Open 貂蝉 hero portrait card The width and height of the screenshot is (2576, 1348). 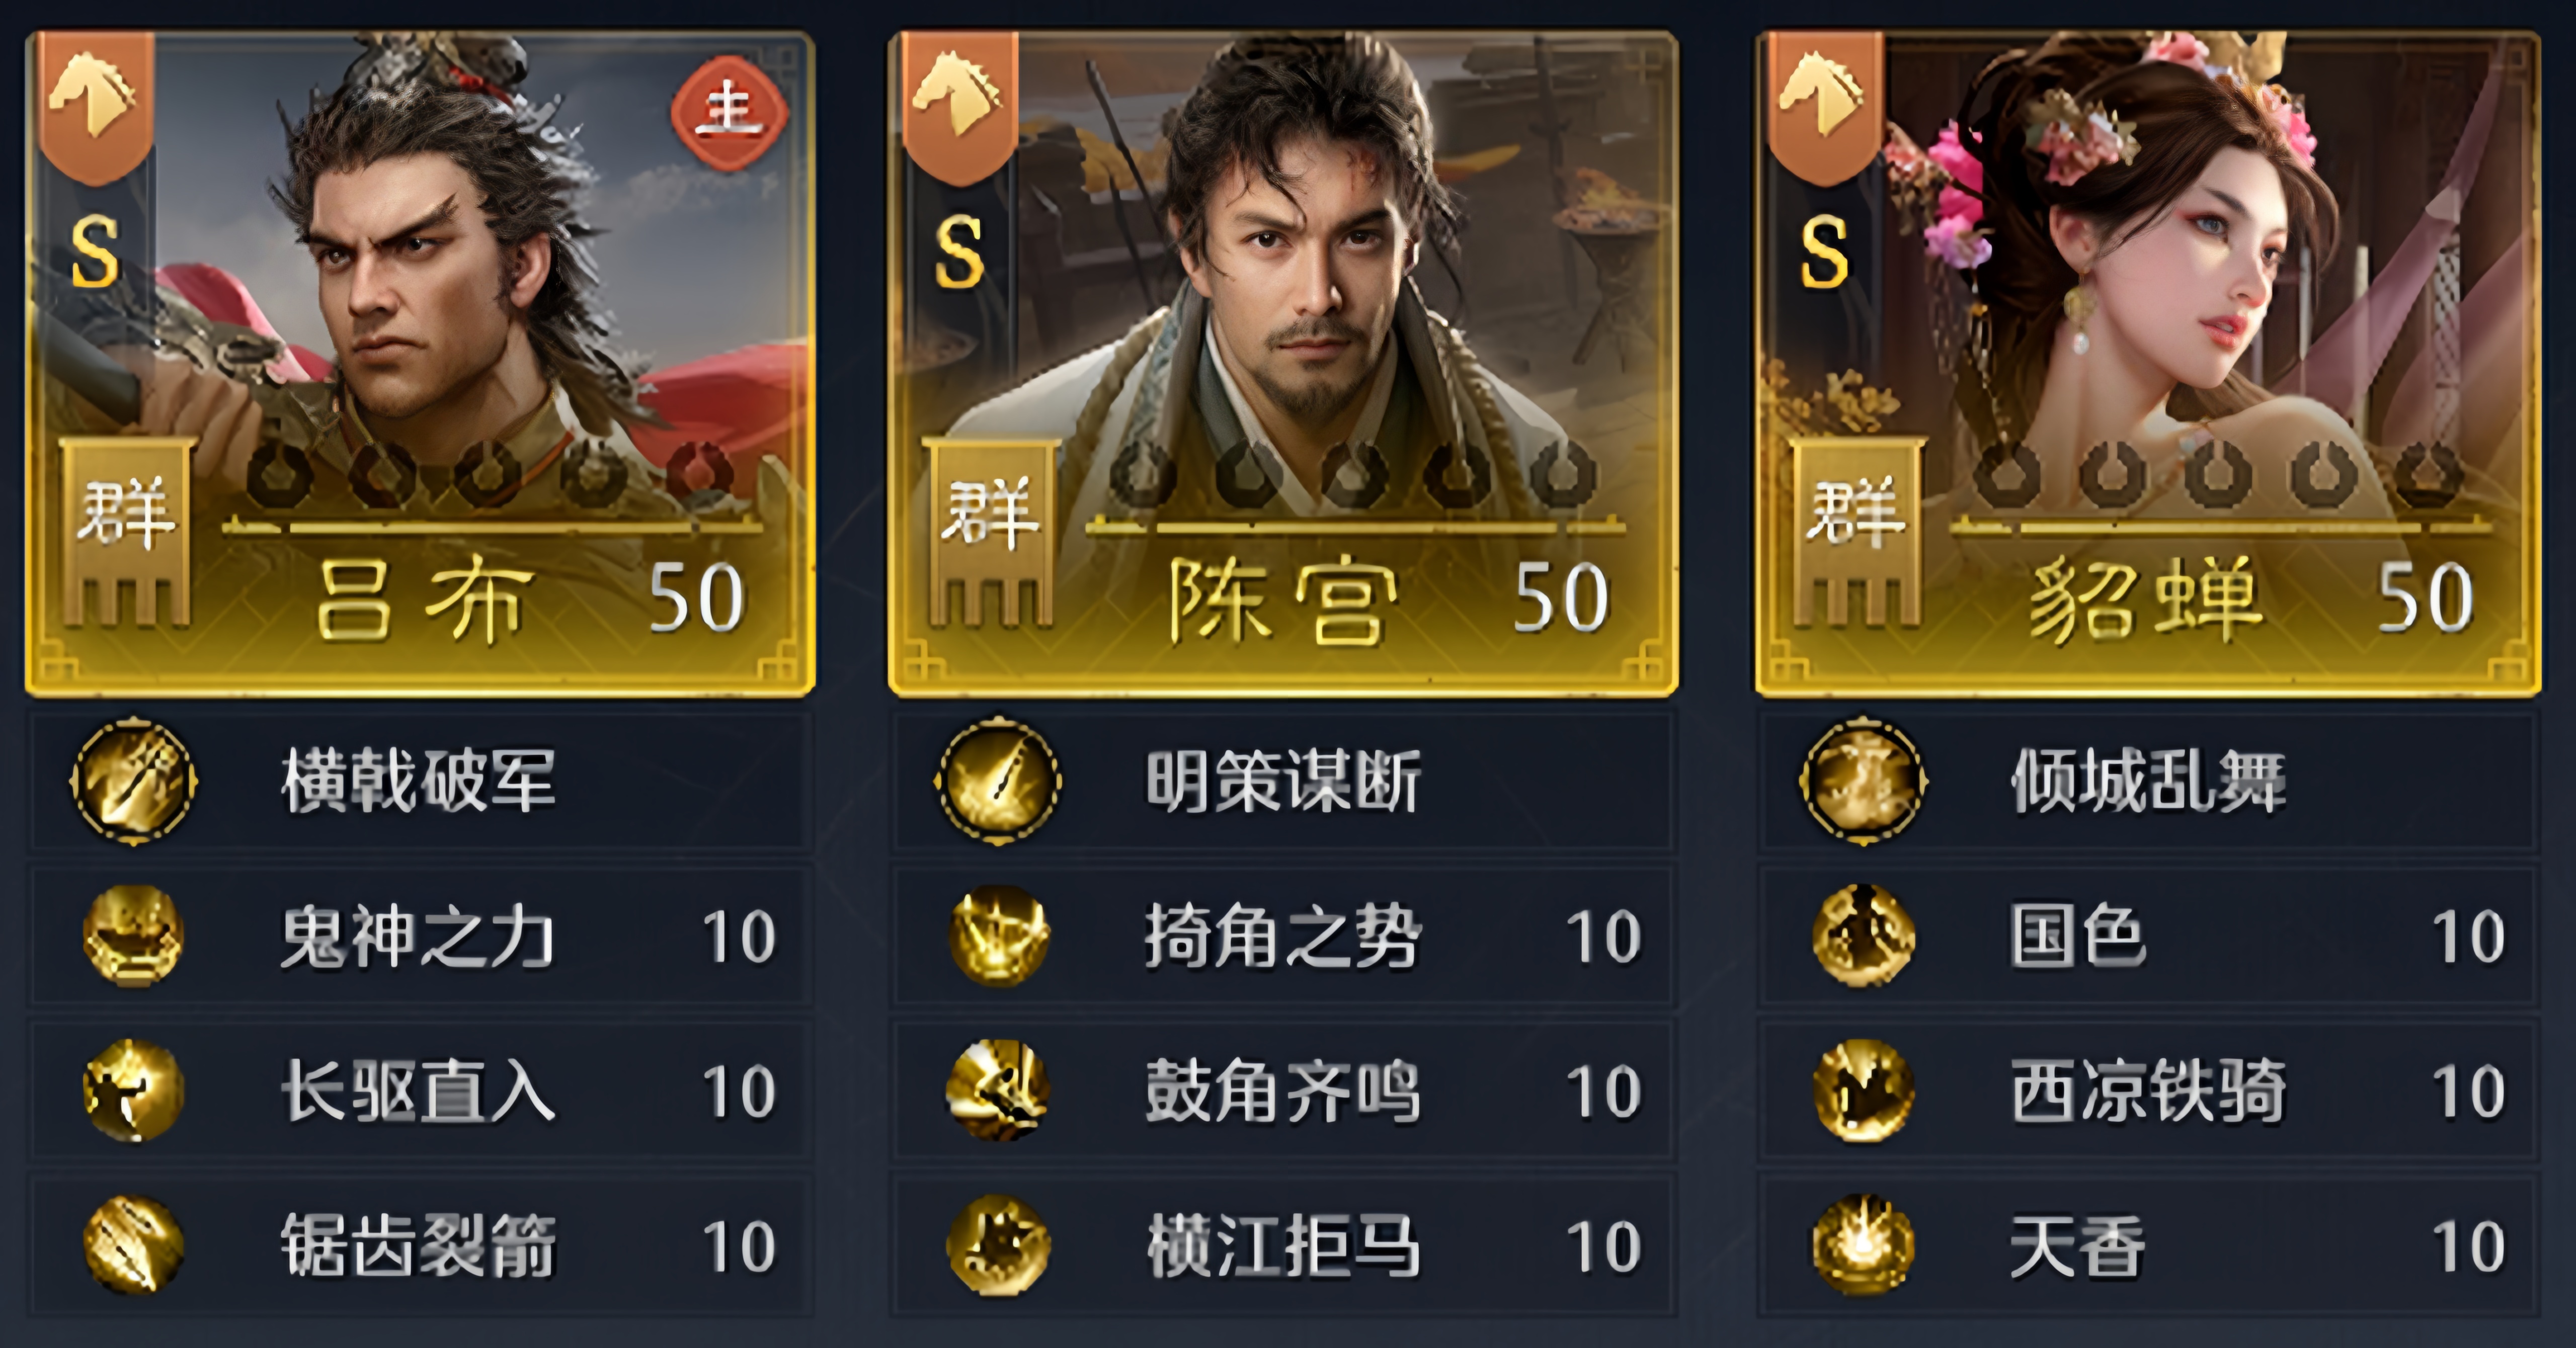(2148, 363)
